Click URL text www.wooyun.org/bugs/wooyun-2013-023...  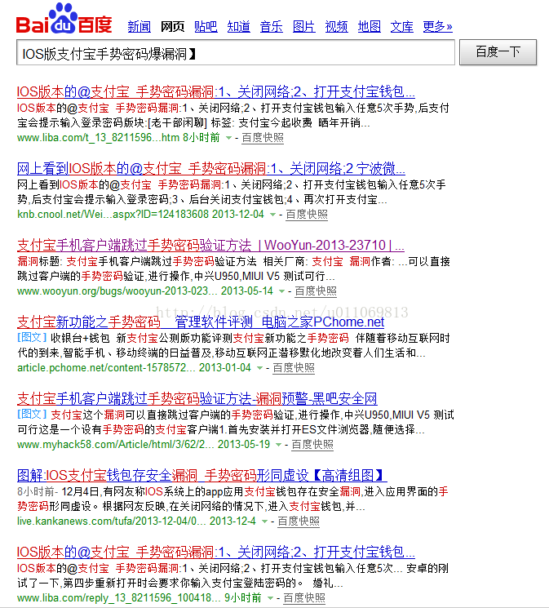click(117, 291)
